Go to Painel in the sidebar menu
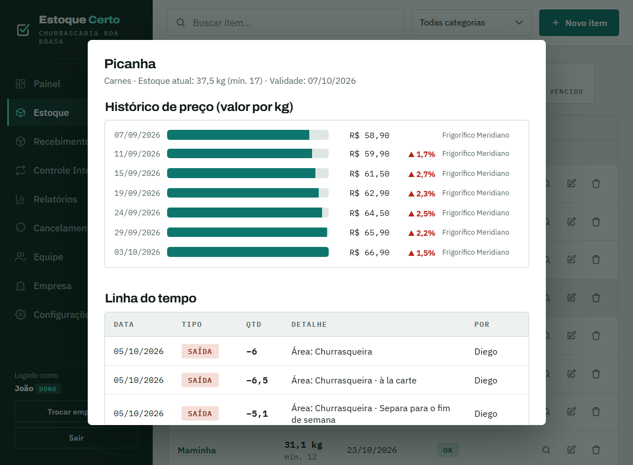633x465 pixels. click(47, 84)
